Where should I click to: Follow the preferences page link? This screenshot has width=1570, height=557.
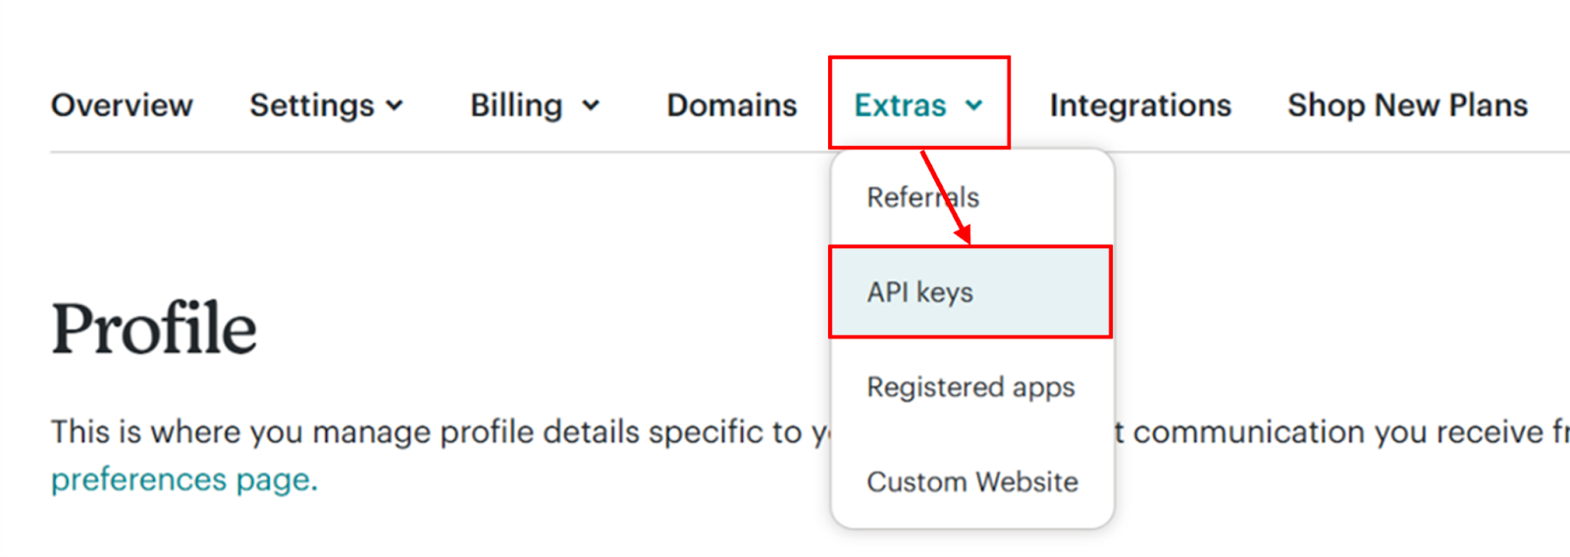[184, 480]
